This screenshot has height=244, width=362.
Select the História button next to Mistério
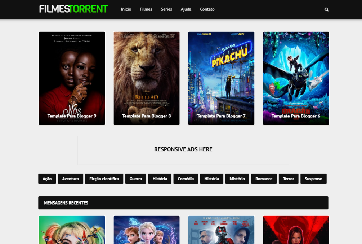[212, 179]
